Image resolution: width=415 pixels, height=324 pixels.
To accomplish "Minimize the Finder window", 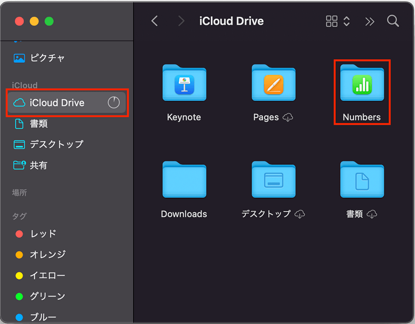I will click(x=34, y=21).
